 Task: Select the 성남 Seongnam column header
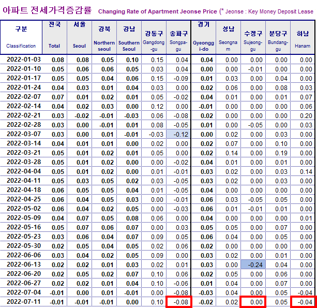click(x=228, y=37)
